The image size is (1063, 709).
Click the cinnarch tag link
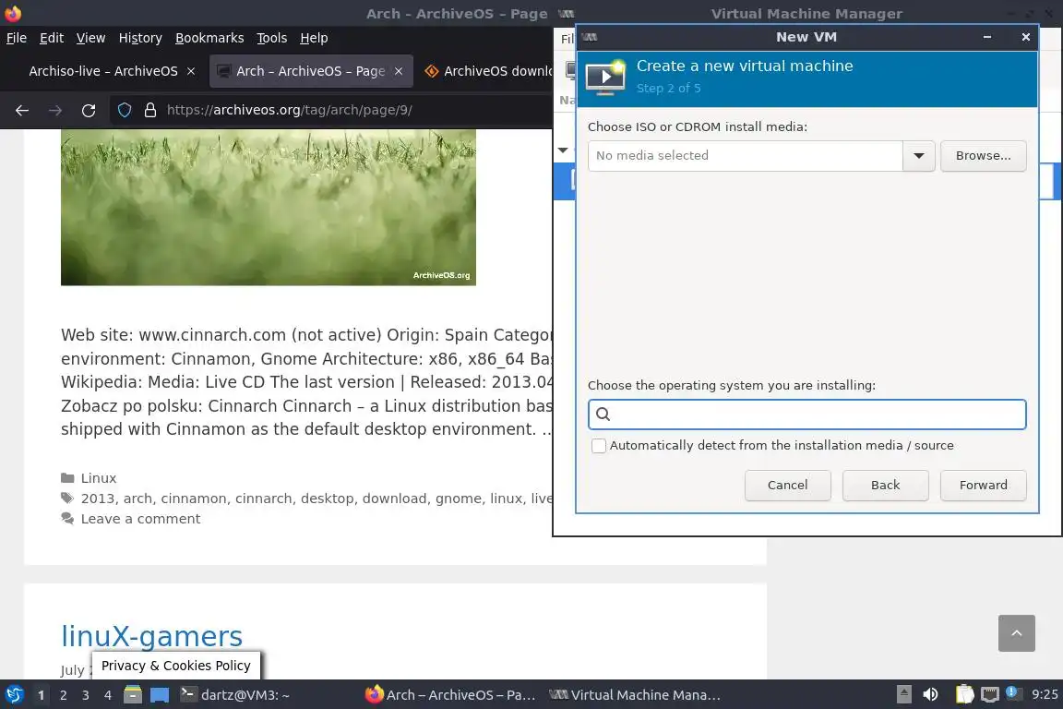[263, 499]
